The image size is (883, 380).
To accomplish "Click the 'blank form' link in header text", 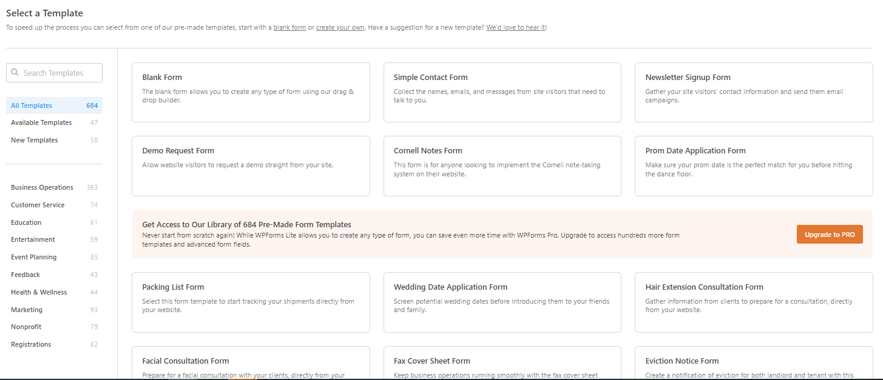I will [x=289, y=27].
